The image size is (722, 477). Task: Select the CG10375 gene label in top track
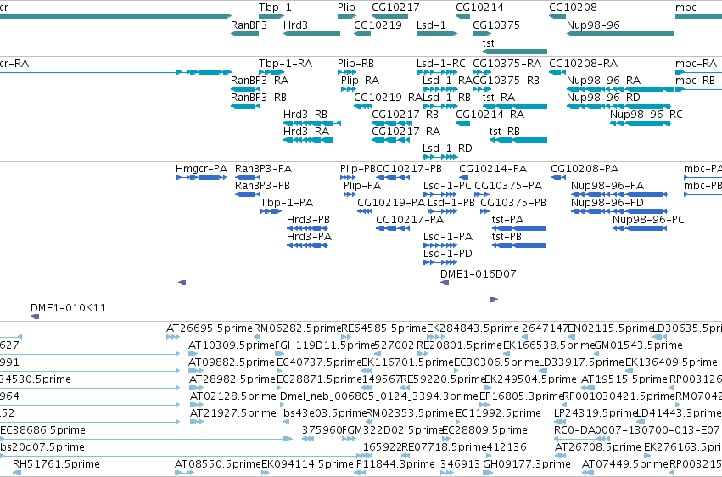click(x=496, y=25)
